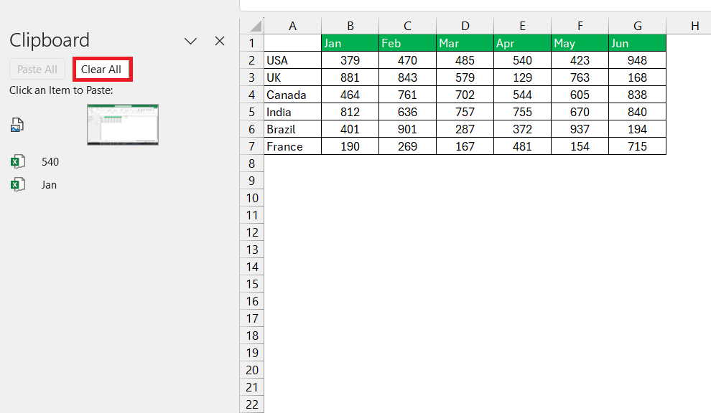The width and height of the screenshot is (711, 413).
Task: Click the picture file icon of screenshot item
Action: (x=17, y=125)
